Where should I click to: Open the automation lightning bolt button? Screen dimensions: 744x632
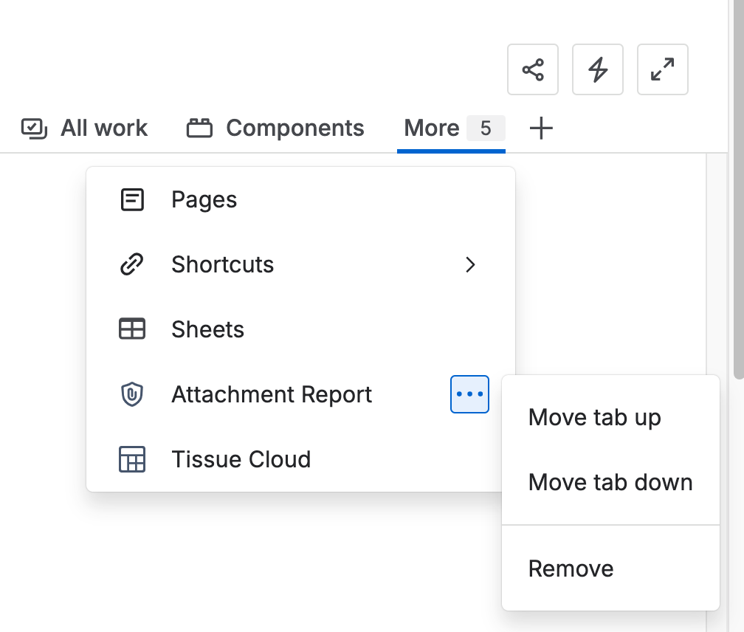(x=598, y=70)
